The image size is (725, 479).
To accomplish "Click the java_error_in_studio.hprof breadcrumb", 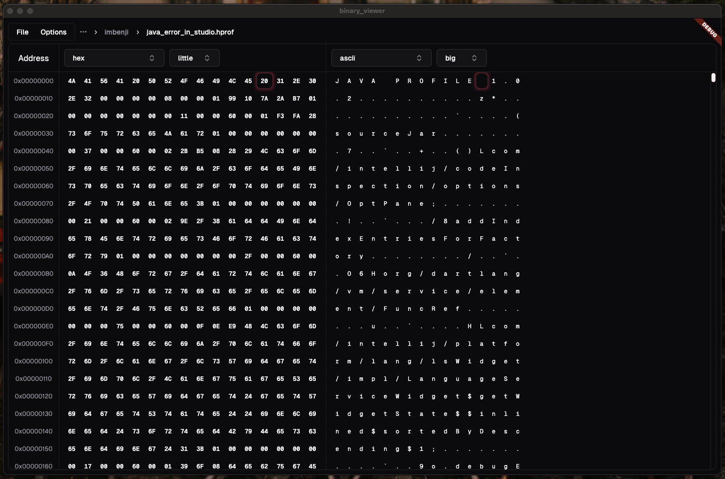I will pos(190,32).
